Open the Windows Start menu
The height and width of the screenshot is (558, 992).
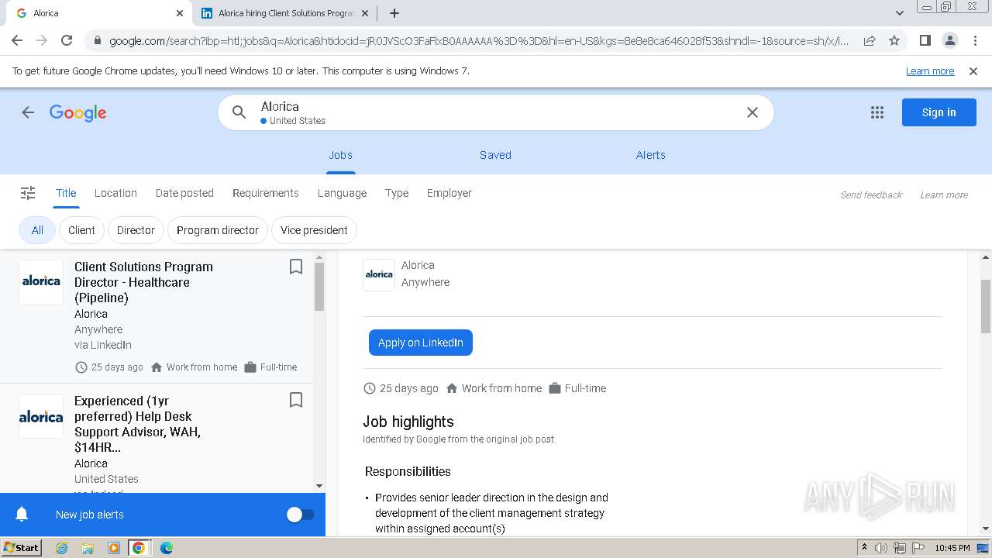tap(21, 547)
